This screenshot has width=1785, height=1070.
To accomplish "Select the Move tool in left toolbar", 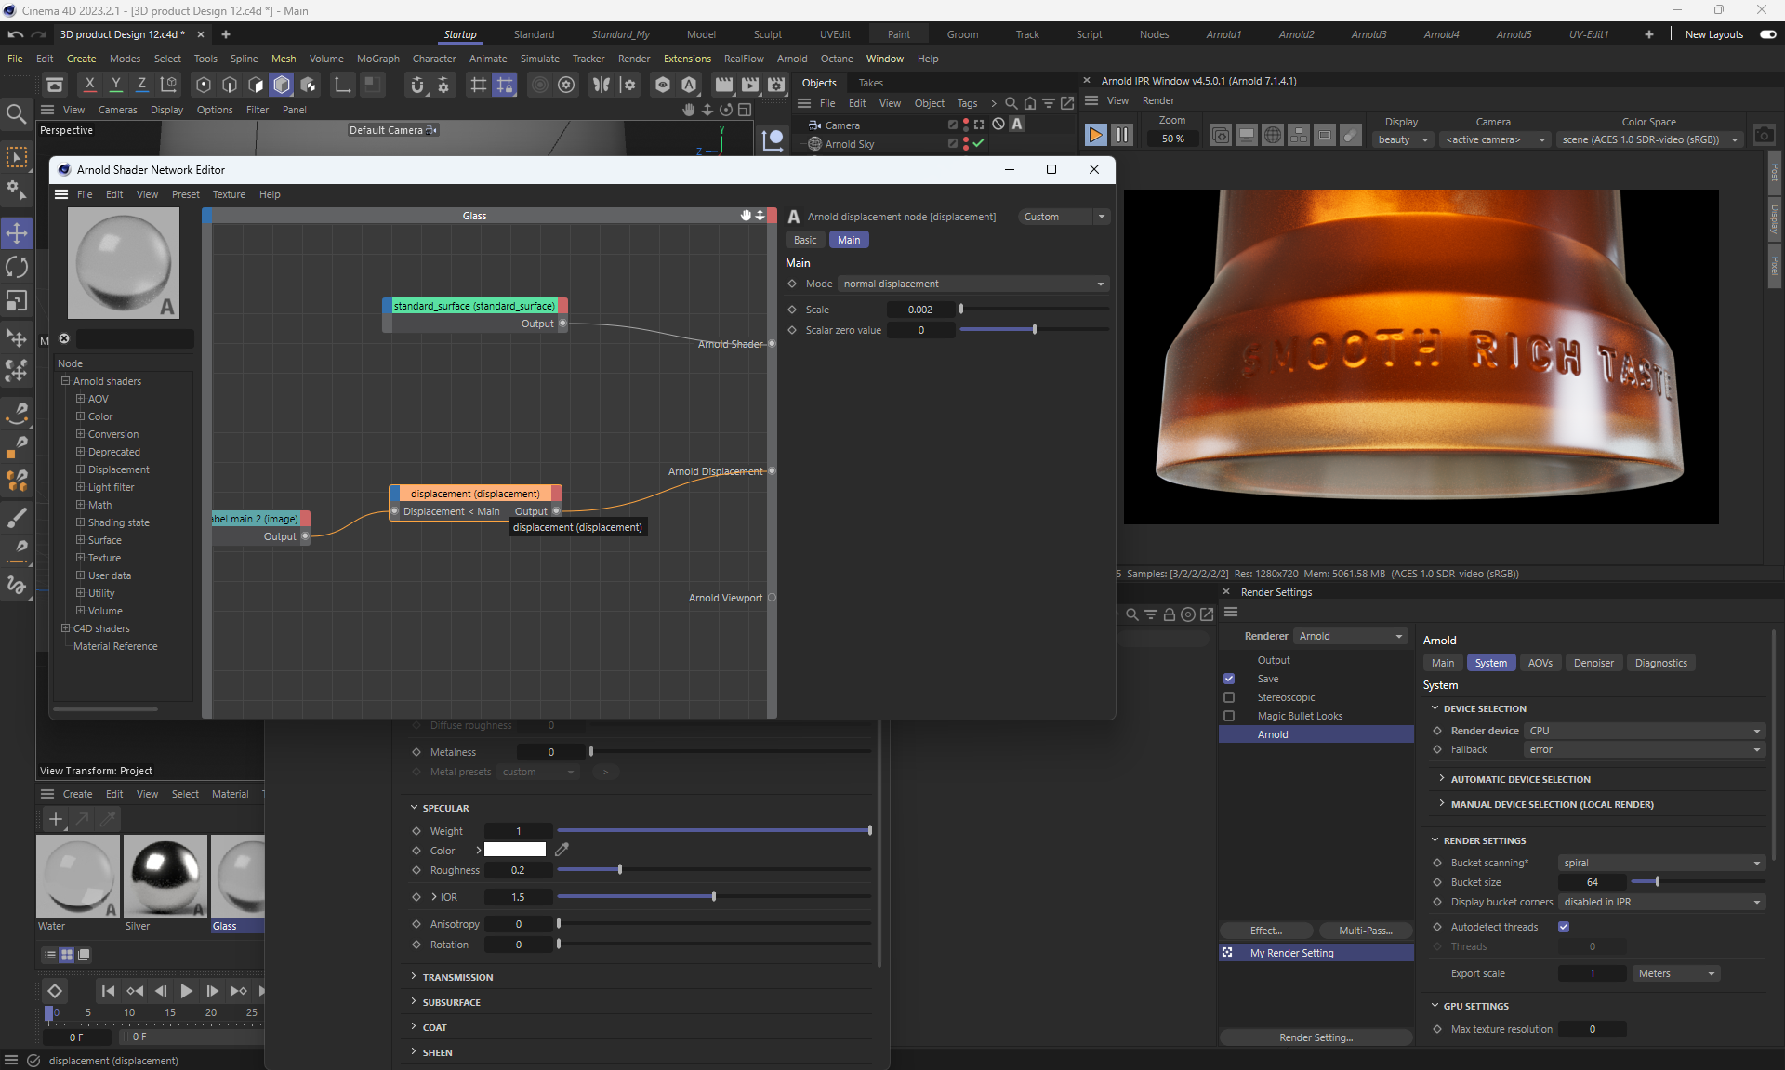I will coord(17,233).
